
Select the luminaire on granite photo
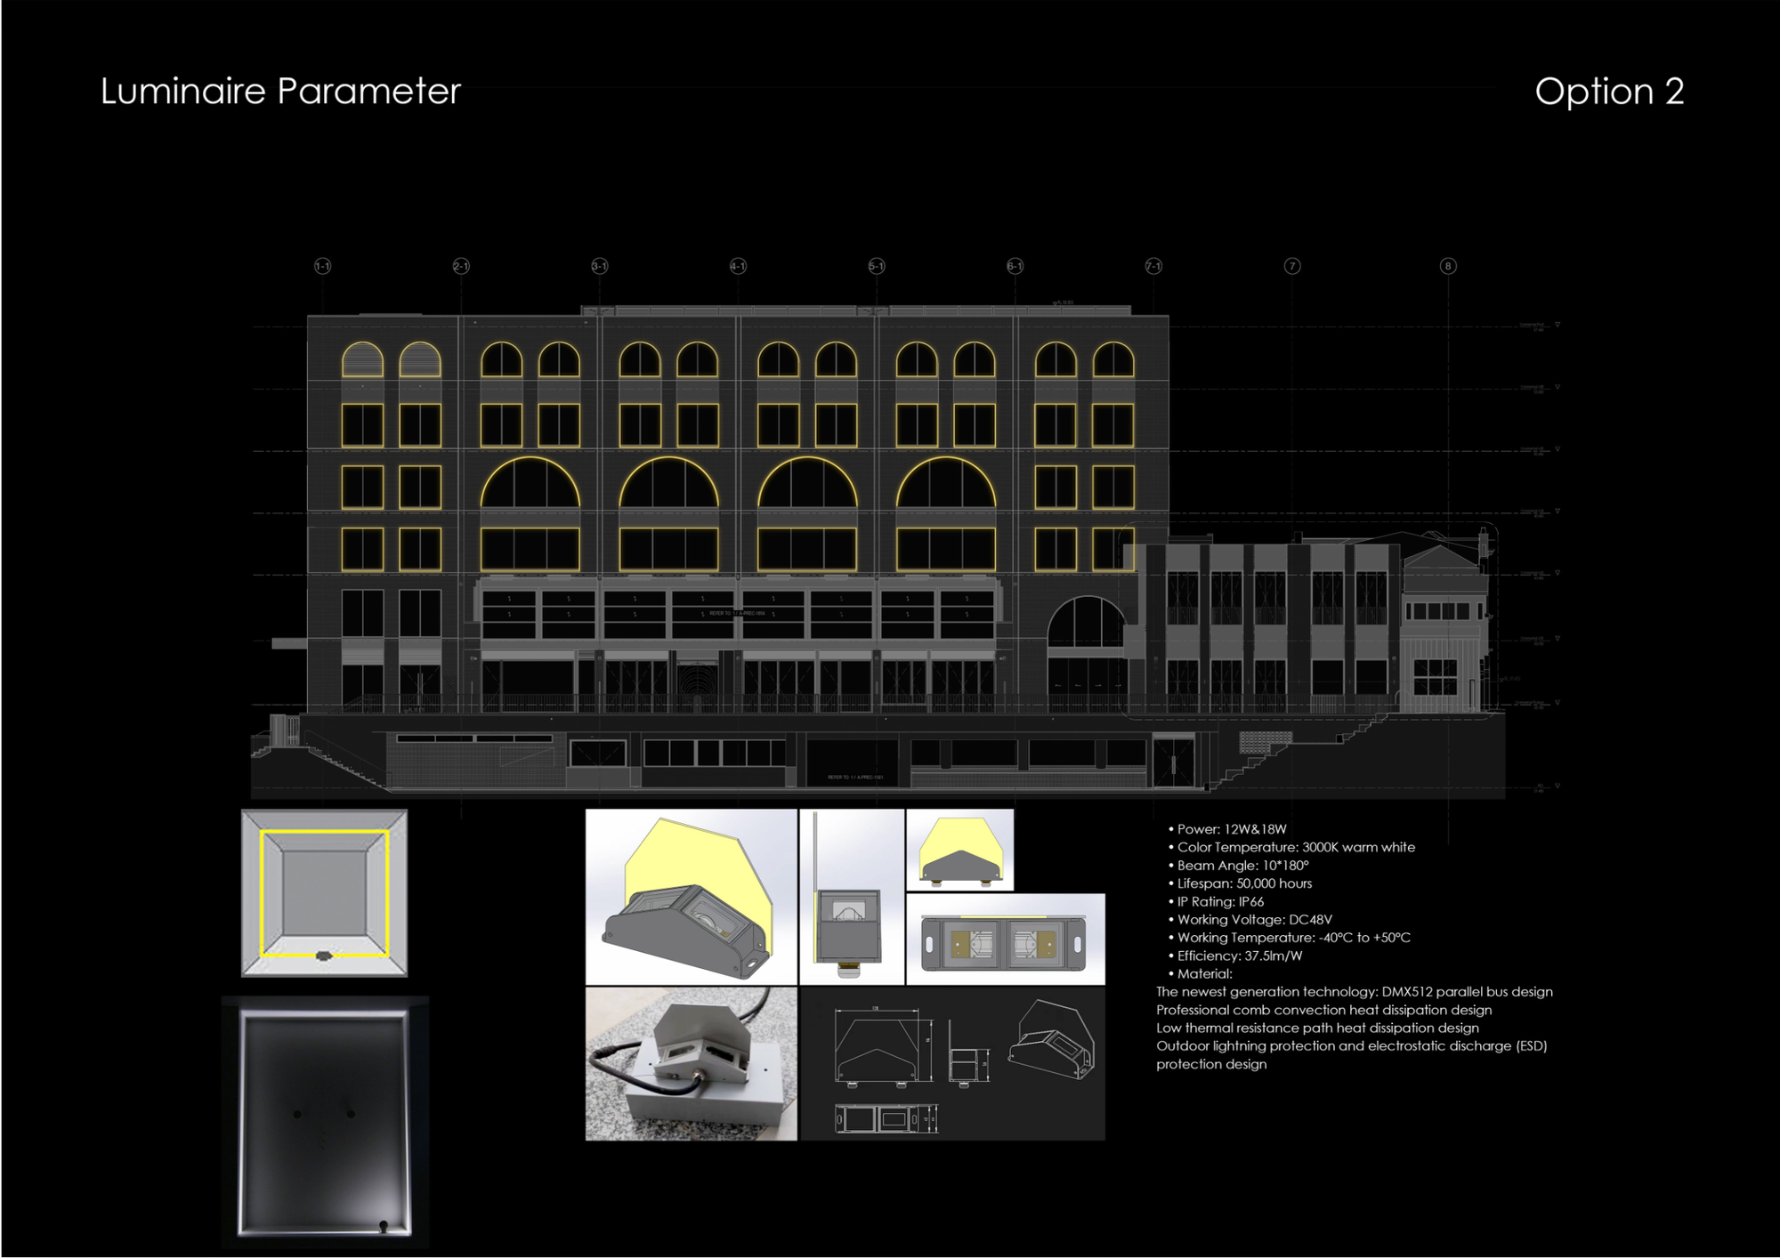pos(691,1063)
